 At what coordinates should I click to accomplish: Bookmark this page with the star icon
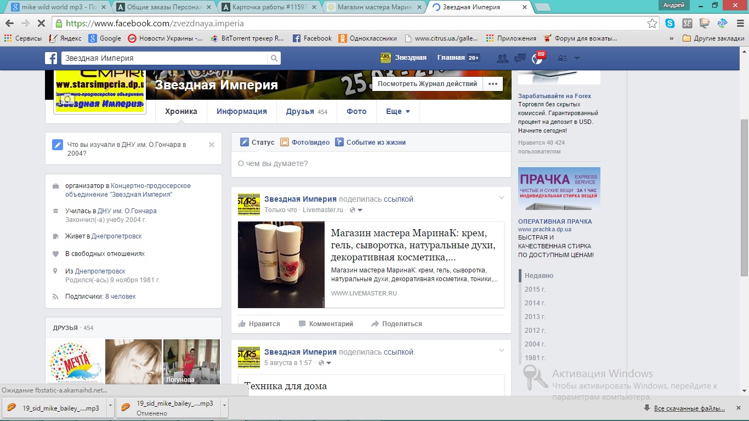pyautogui.click(x=652, y=24)
